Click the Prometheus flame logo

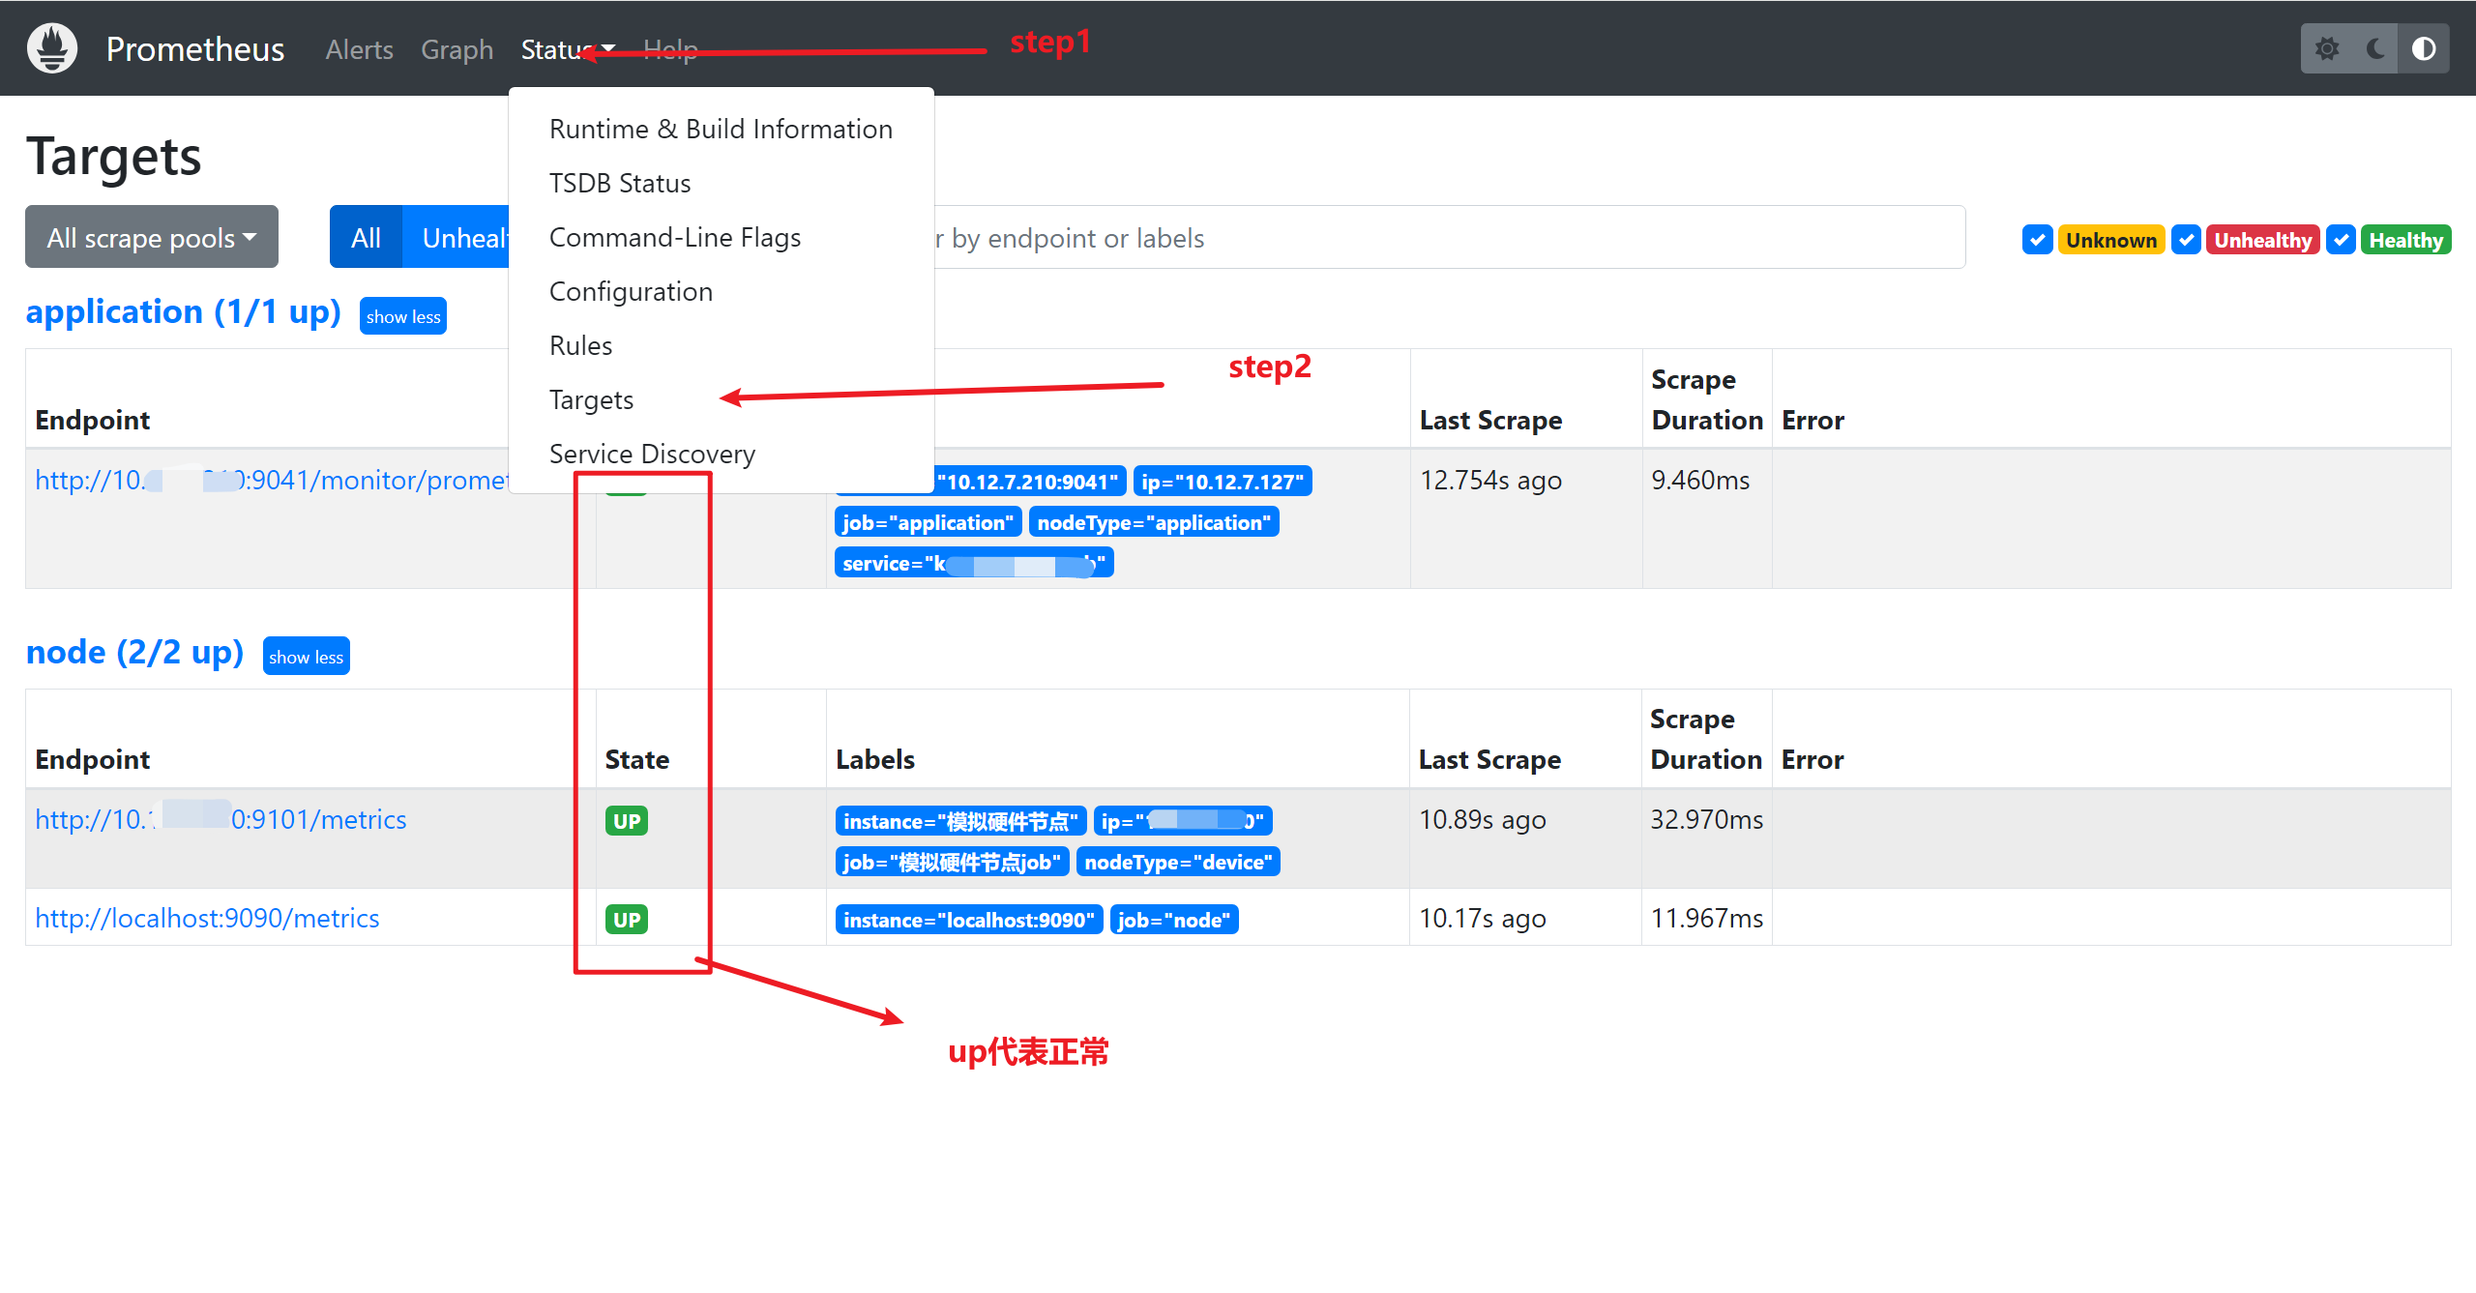click(x=52, y=48)
